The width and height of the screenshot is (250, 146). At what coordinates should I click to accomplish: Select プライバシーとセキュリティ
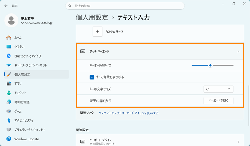tap(36, 130)
